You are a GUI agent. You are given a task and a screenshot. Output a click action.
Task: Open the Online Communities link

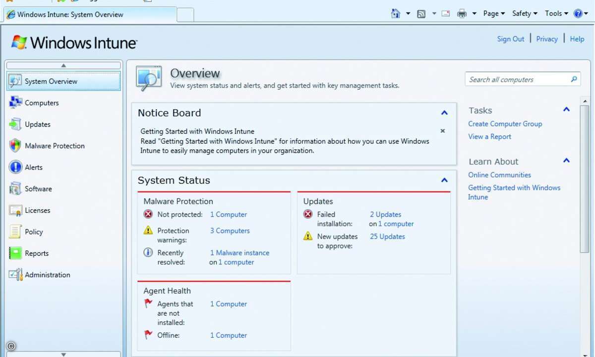[499, 175]
